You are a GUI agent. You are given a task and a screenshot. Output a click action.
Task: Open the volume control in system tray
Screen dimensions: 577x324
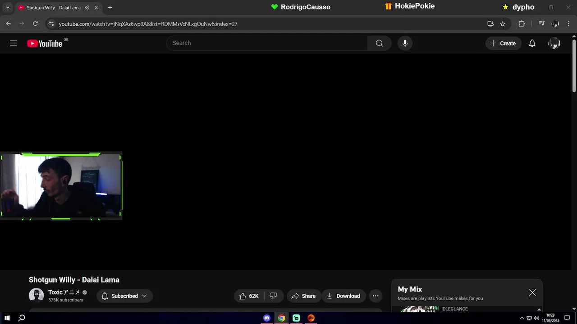[x=536, y=318]
